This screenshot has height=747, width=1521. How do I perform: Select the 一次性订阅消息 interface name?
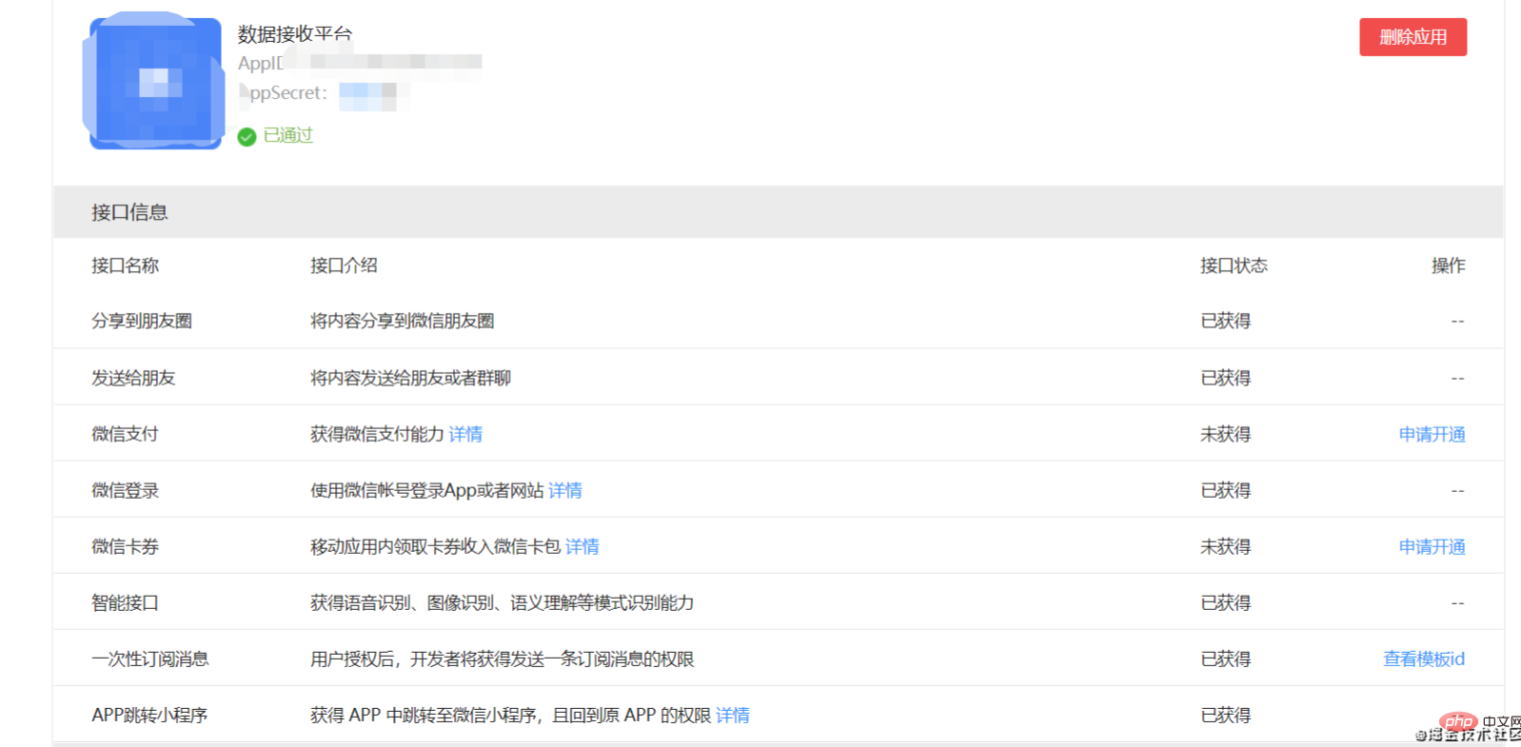point(150,659)
